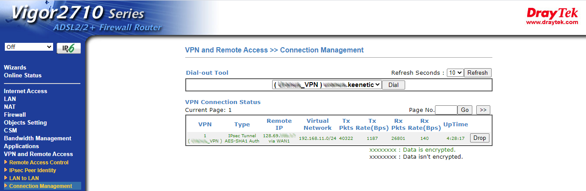Click the Type column header

tap(242, 125)
